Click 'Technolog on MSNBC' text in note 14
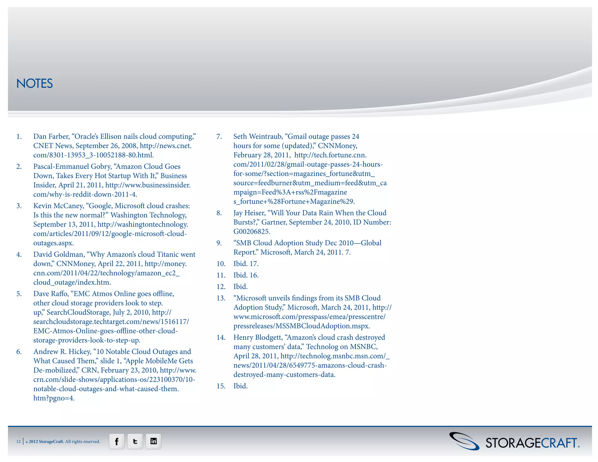 (341, 347)
